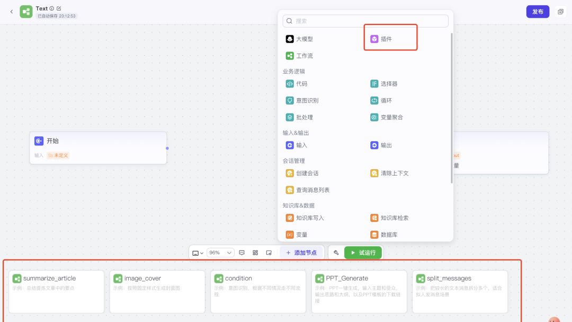The width and height of the screenshot is (572, 322).
Task: Click the green 试运行 test run button
Action: click(x=363, y=253)
